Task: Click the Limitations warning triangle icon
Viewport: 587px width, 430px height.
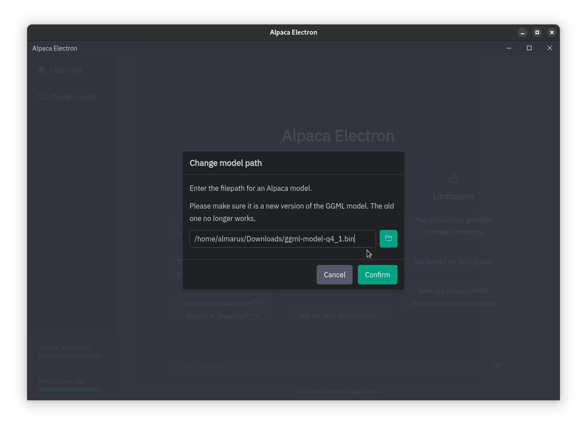Action: tap(453, 178)
